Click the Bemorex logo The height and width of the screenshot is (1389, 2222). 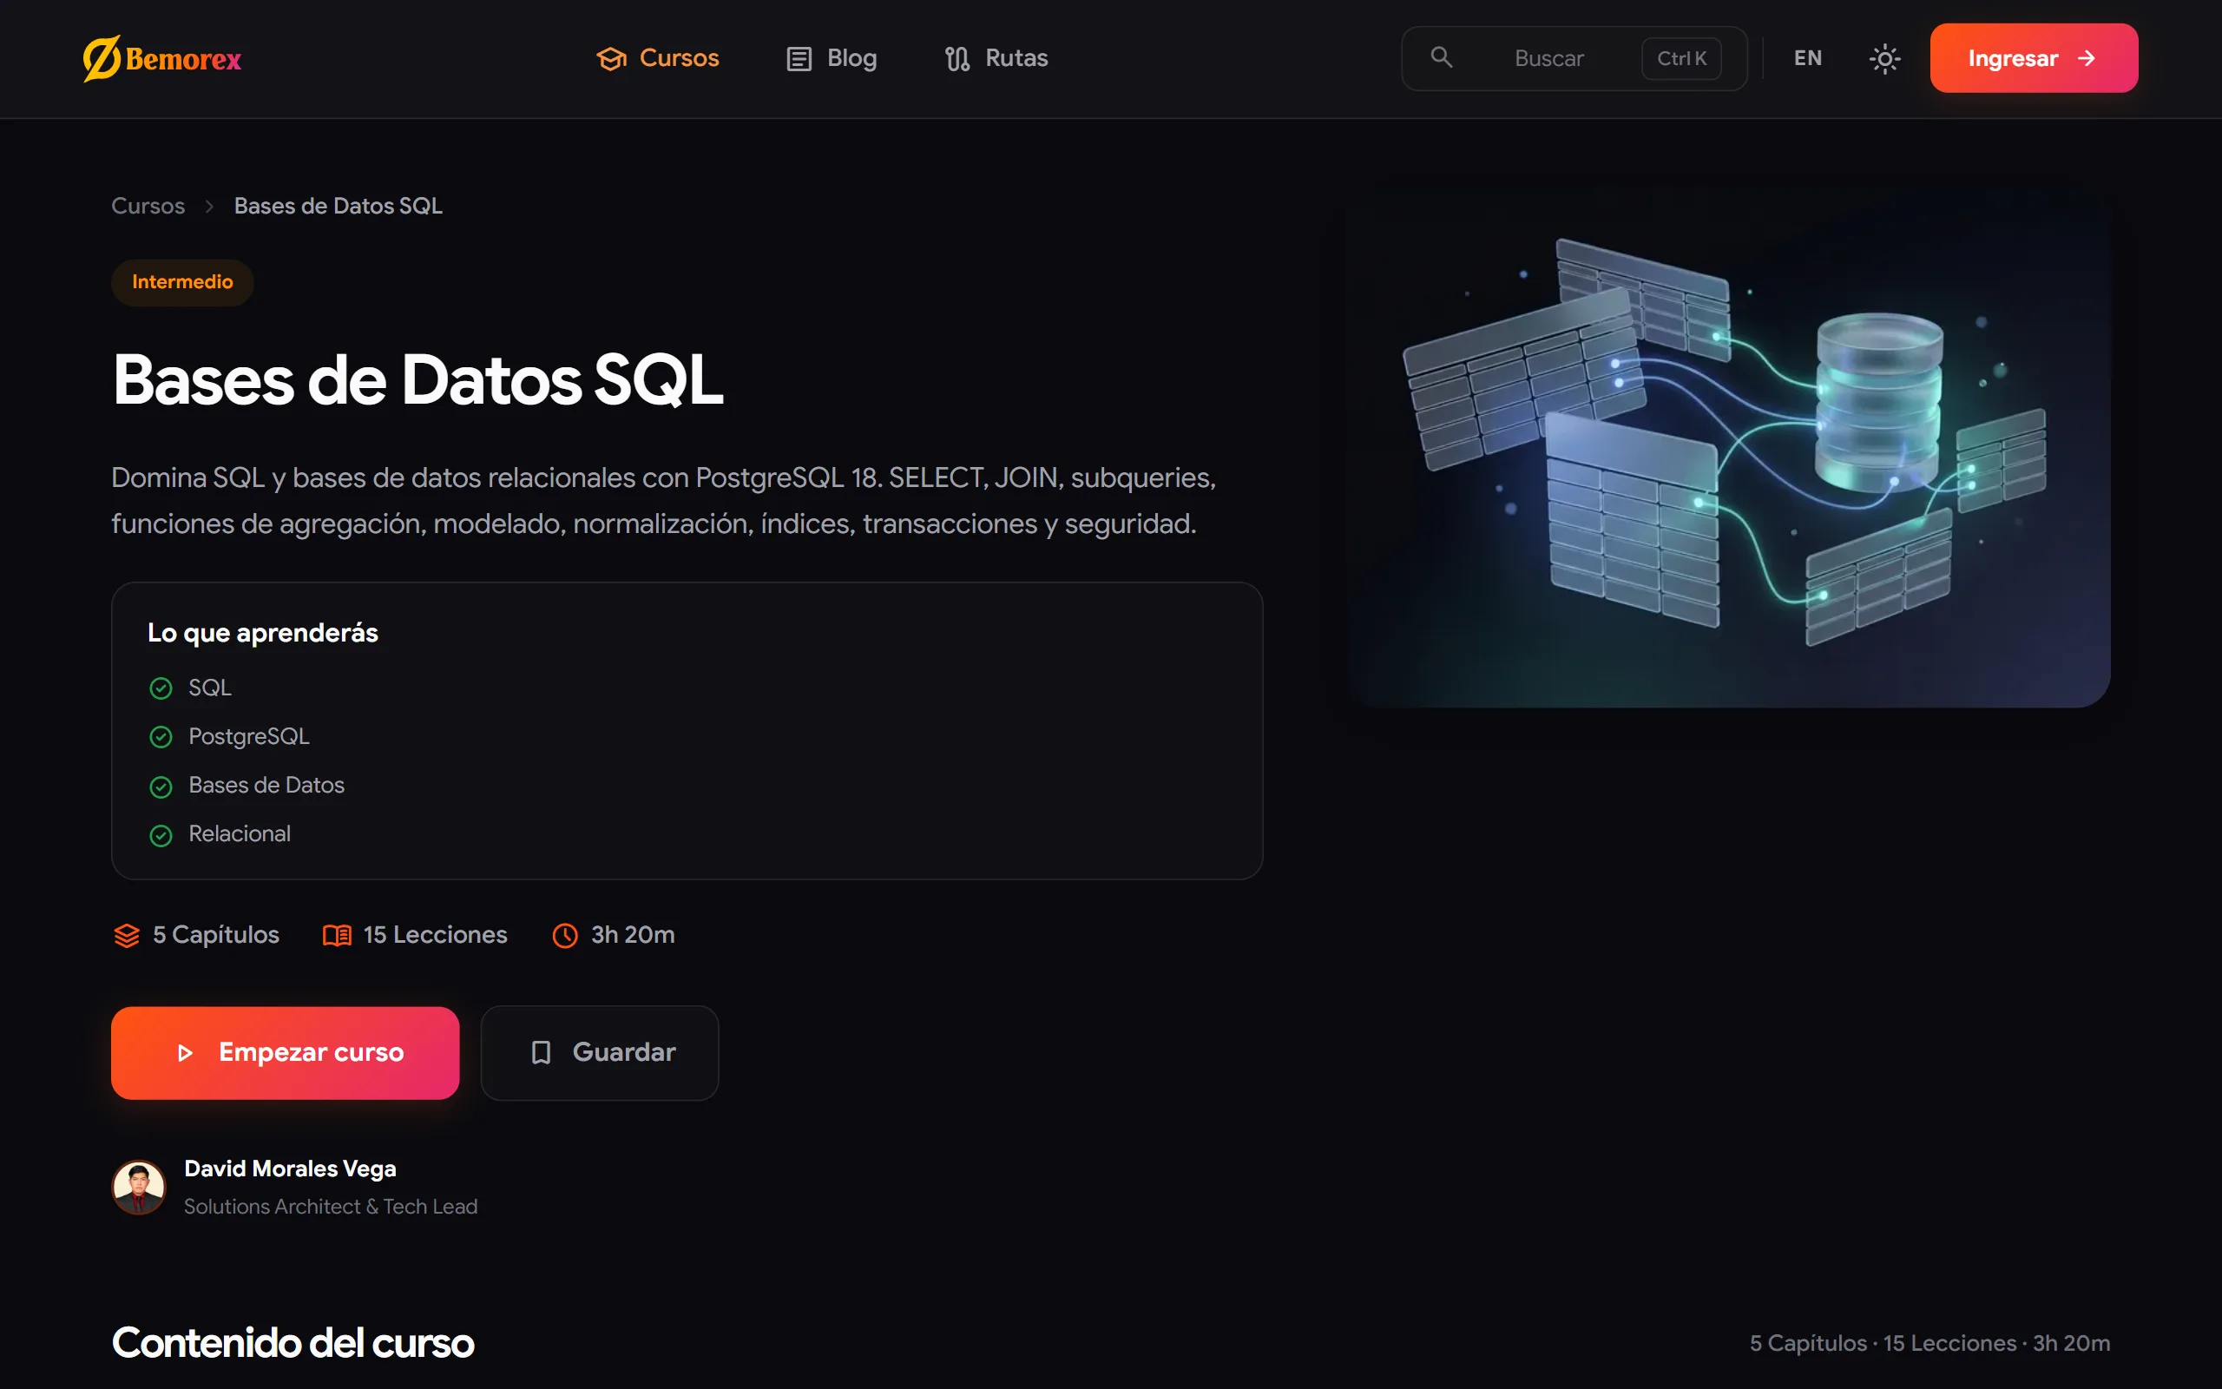tap(161, 59)
